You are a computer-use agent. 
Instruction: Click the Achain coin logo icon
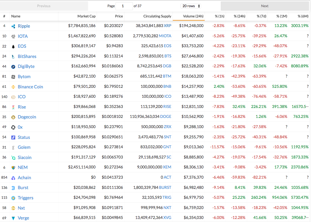pos(13,178)
